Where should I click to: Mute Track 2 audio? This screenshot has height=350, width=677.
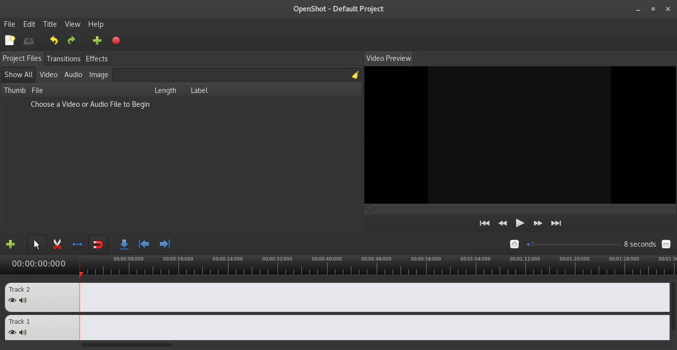[x=23, y=300]
